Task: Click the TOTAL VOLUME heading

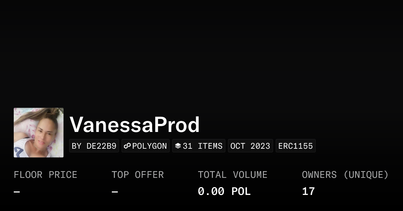Action: [x=232, y=175]
